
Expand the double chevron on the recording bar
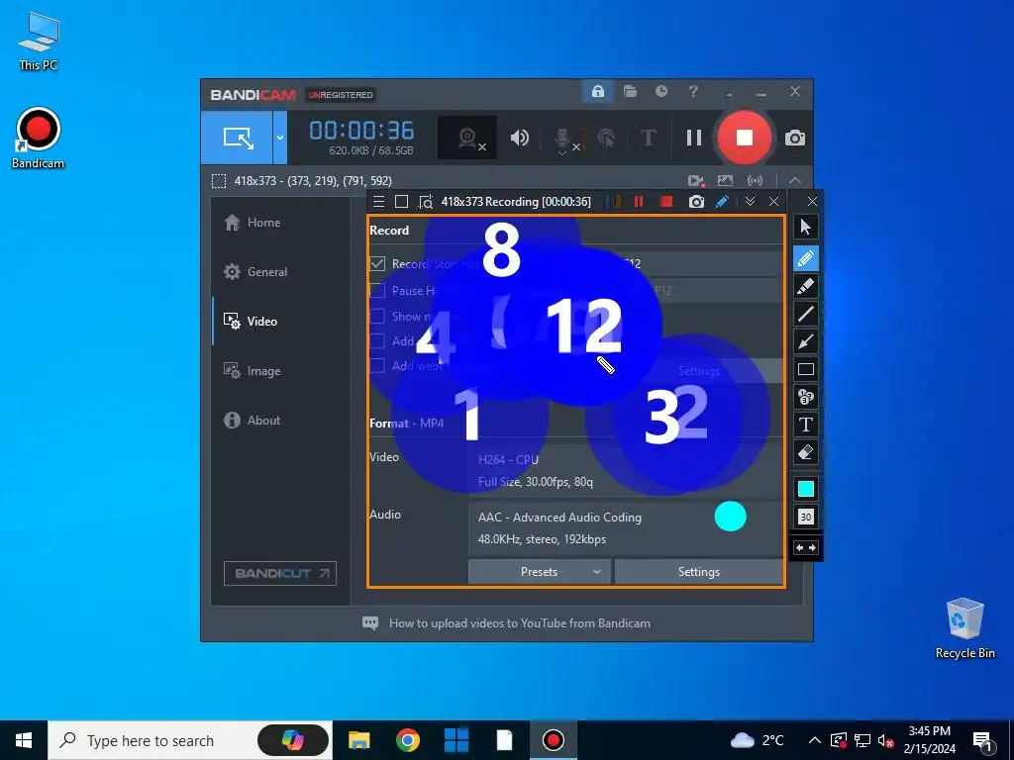pyautogui.click(x=750, y=202)
